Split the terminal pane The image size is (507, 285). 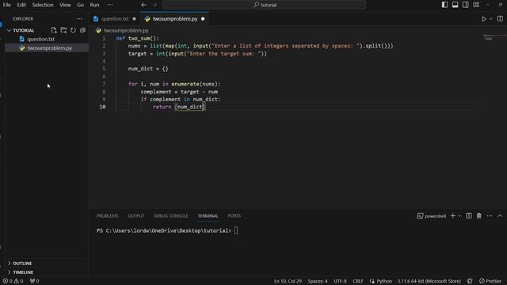(x=468, y=216)
